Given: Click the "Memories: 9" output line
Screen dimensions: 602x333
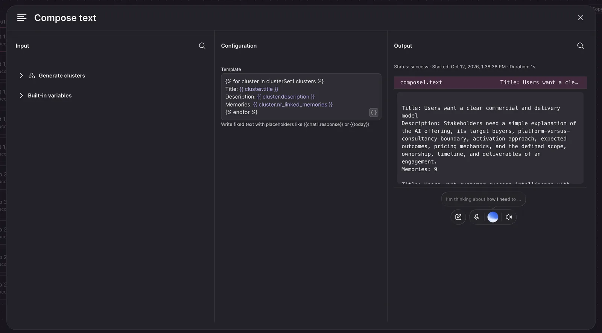Looking at the screenshot, I should click(x=420, y=170).
